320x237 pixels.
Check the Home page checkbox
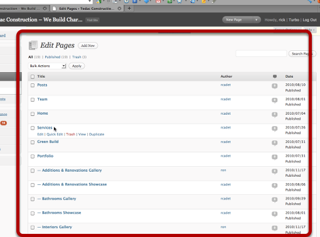pos(33,114)
